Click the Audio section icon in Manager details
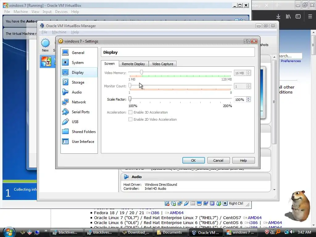 pos(126,177)
